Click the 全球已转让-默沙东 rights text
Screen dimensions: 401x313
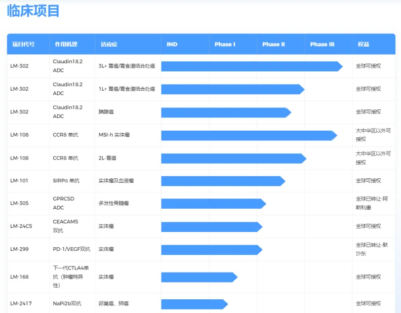coord(372,249)
